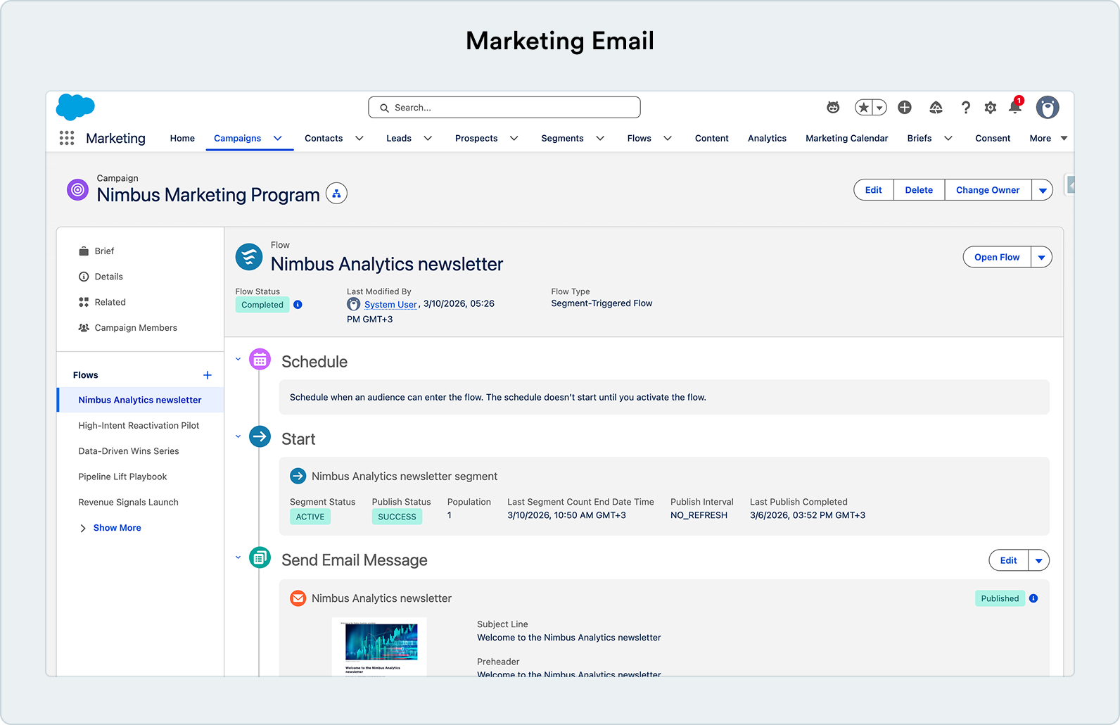The width and height of the screenshot is (1120, 725).
Task: Click the campaign hierarchy icon beside title
Action: (x=336, y=194)
